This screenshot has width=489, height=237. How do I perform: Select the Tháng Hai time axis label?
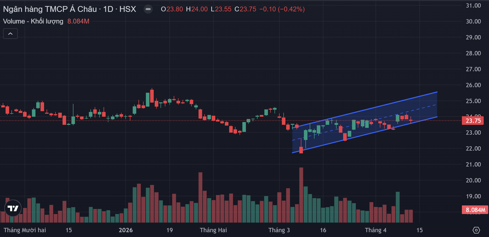[x=213, y=230]
